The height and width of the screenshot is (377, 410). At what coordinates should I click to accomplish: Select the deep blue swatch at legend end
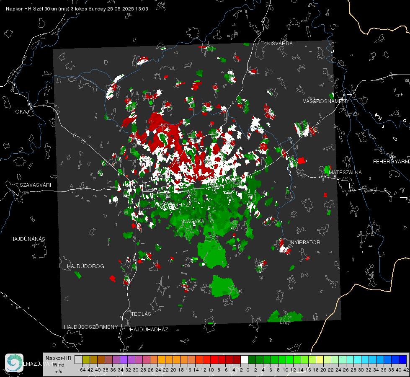click(403, 359)
